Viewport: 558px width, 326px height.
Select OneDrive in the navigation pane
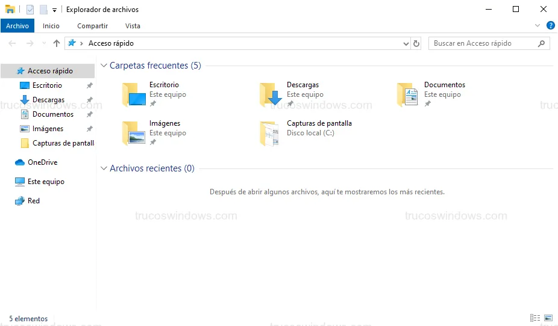tap(42, 162)
